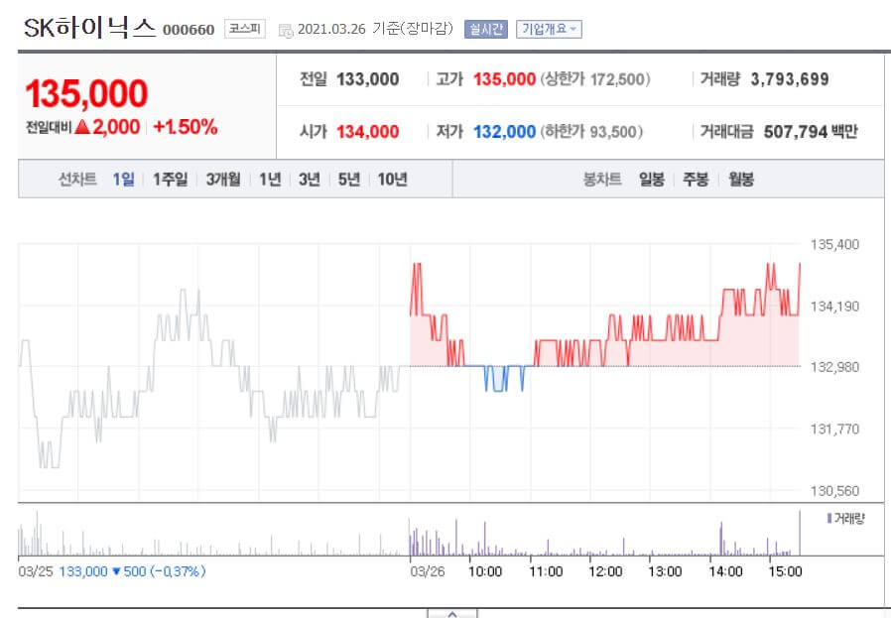Click the stock code 000660
The height and width of the screenshot is (618, 891).
point(189,30)
